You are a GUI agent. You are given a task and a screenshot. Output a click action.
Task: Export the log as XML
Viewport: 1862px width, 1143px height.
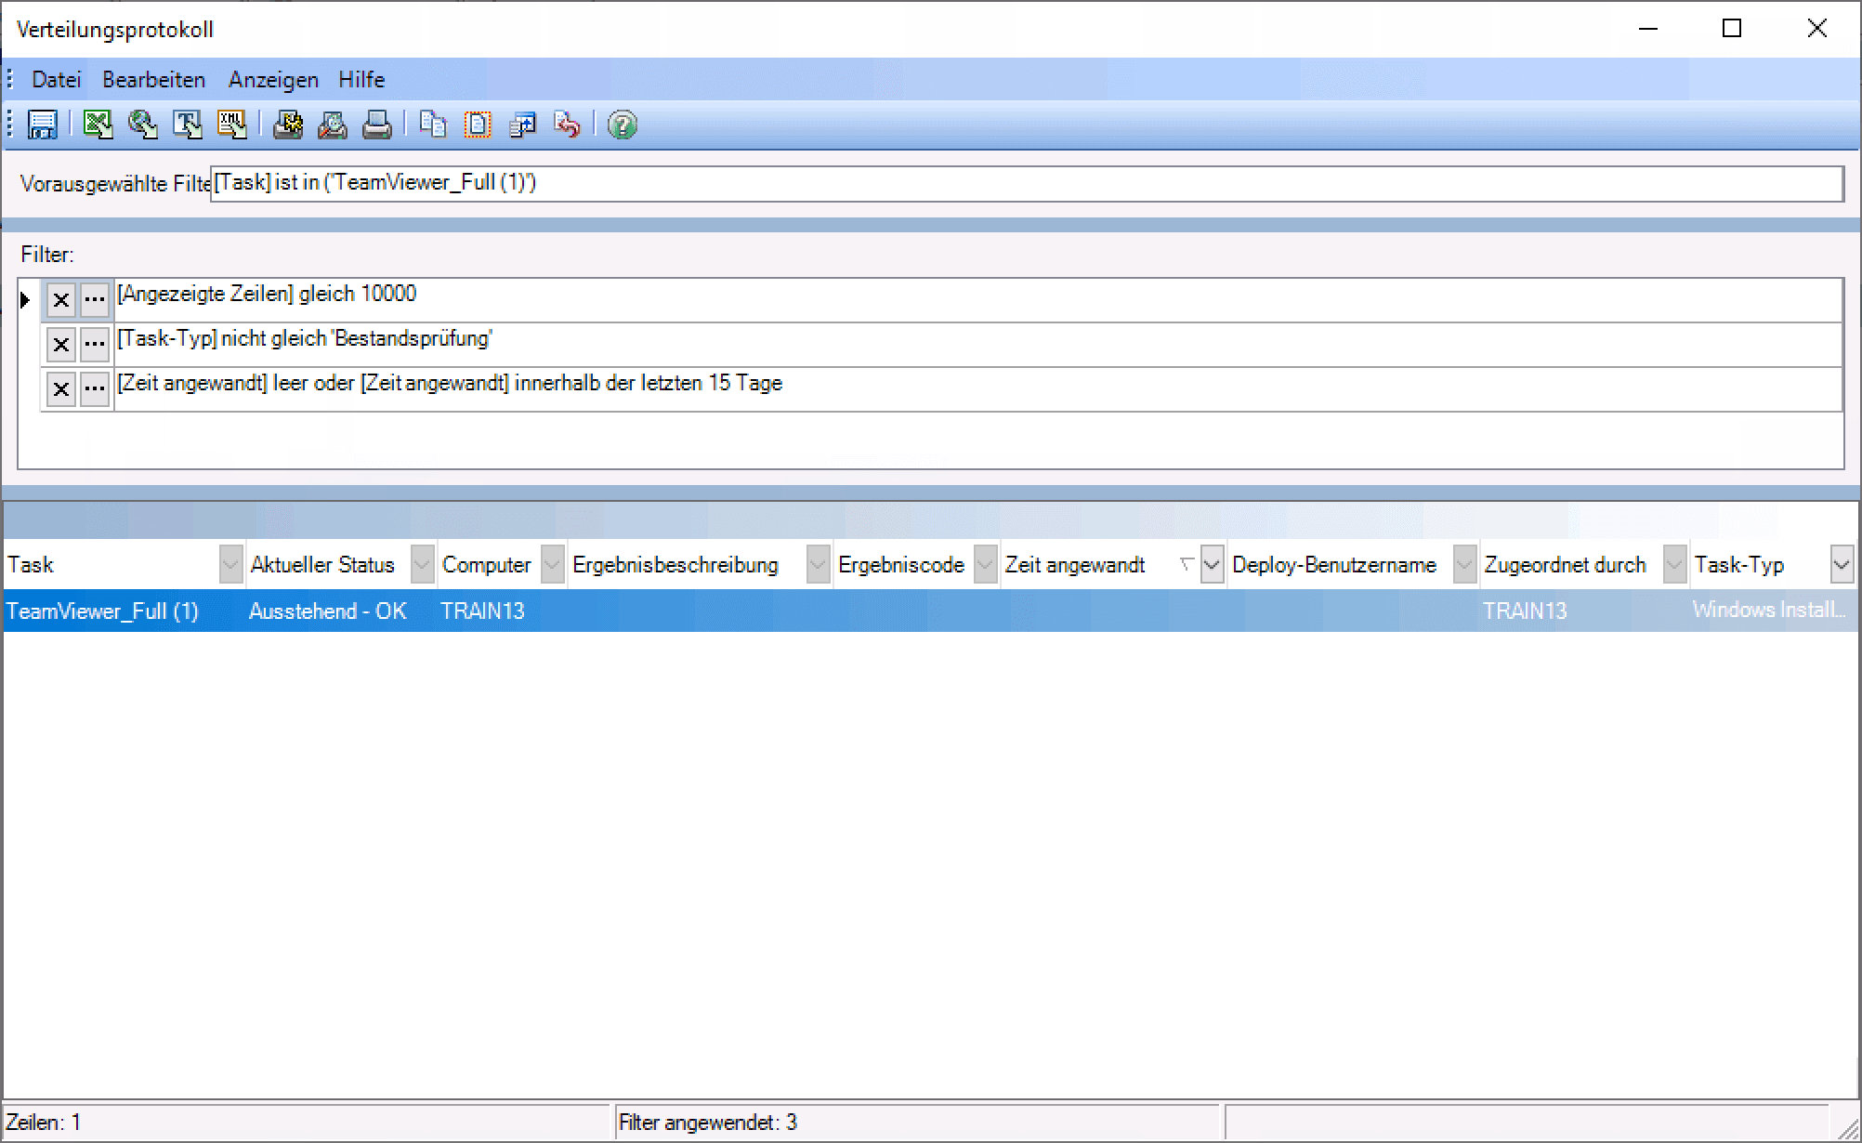click(232, 125)
